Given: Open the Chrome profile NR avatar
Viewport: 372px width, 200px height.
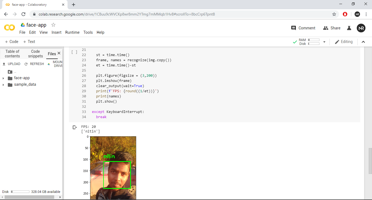Looking at the screenshot, I should pyautogui.click(x=357, y=14).
